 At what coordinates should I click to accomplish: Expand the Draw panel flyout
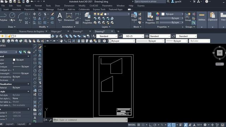pyautogui.click(x=12, y=27)
